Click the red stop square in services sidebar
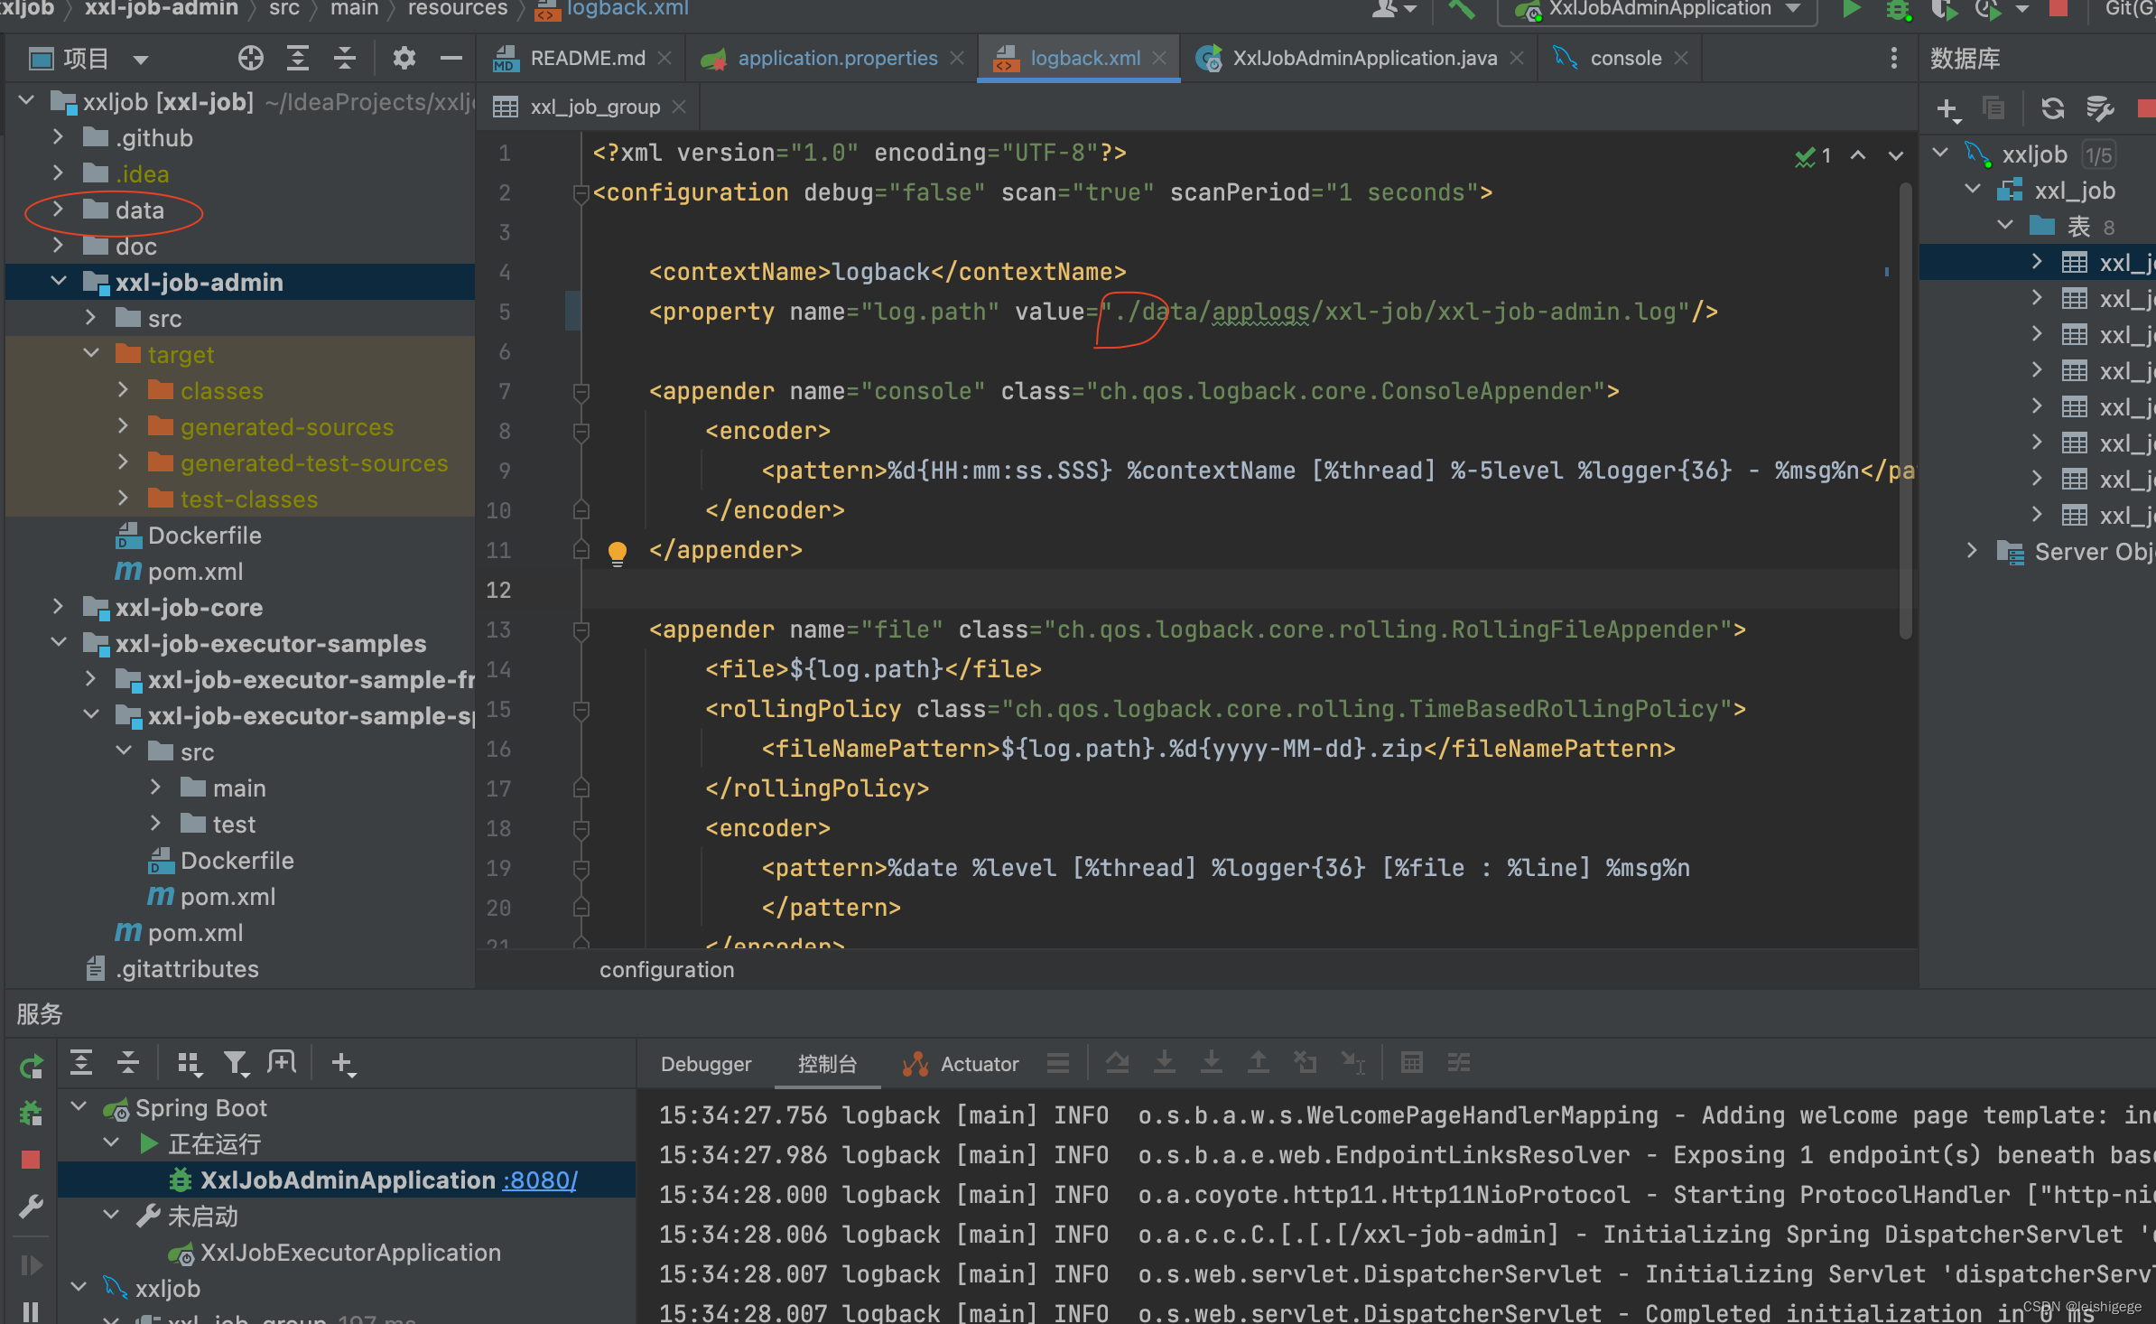Screen dimensions: 2156x1324 tap(31, 1159)
